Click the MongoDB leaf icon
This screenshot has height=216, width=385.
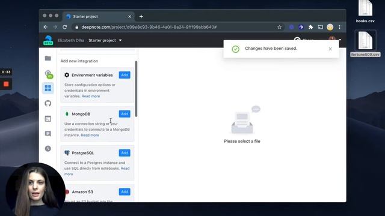(x=67, y=114)
